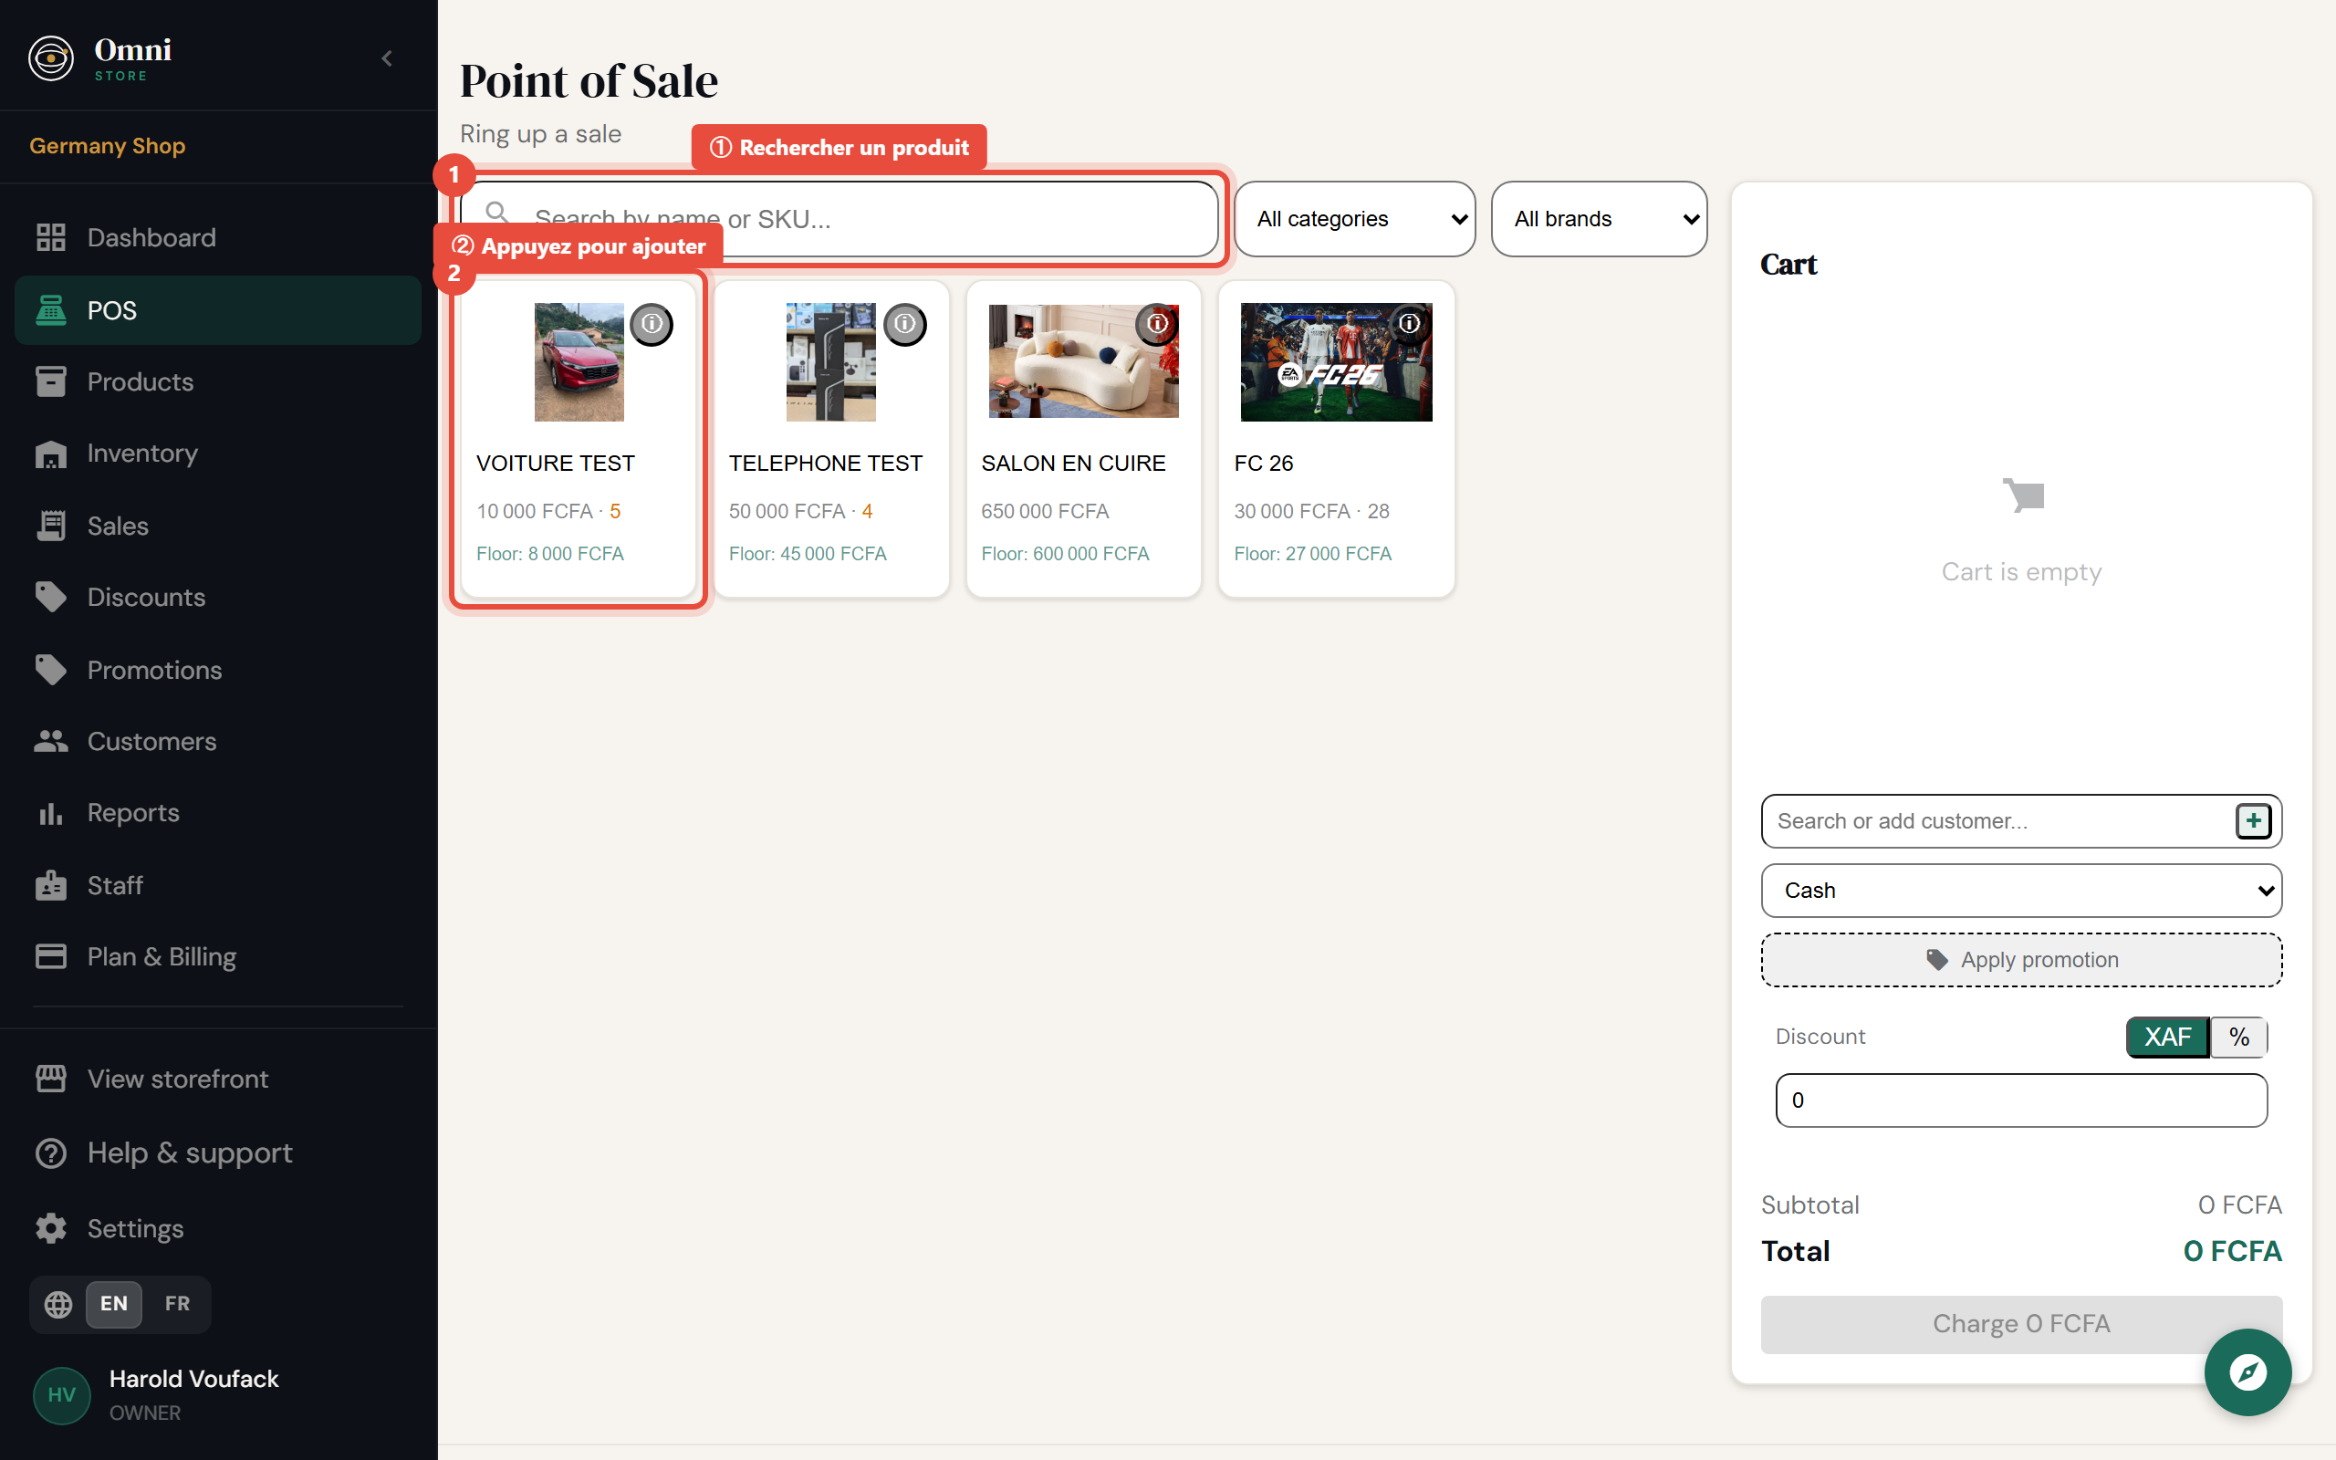Click the Plan & Billing card icon
The width and height of the screenshot is (2336, 1460).
tap(50, 957)
